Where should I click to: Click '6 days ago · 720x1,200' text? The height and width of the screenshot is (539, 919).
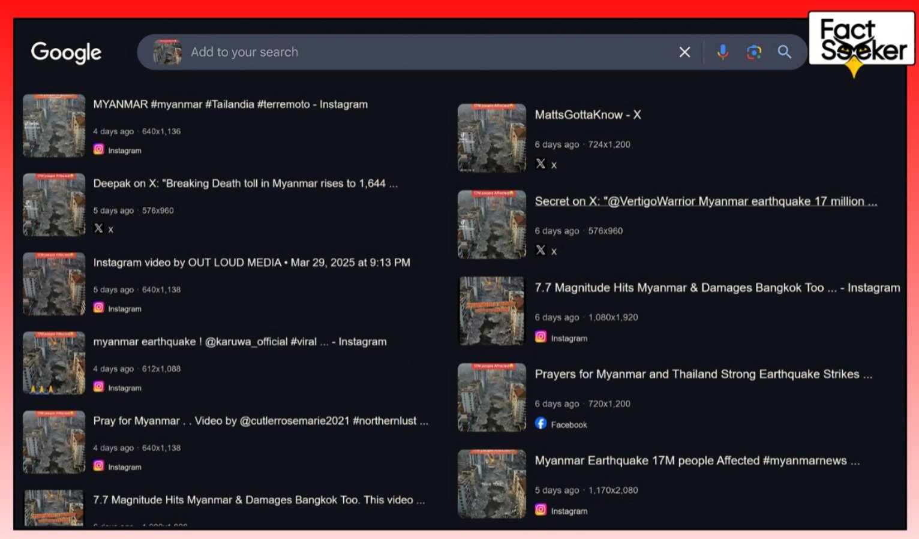point(582,404)
